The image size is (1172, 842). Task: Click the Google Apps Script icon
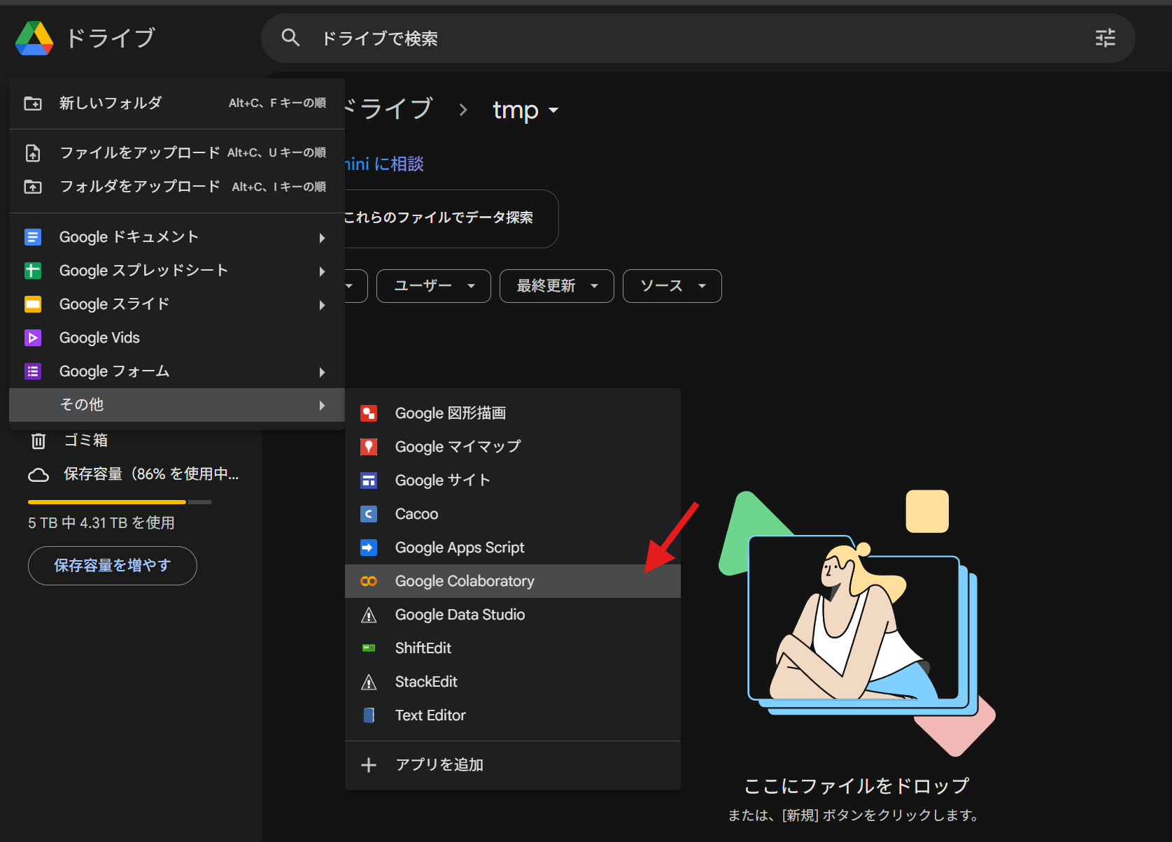click(x=369, y=548)
